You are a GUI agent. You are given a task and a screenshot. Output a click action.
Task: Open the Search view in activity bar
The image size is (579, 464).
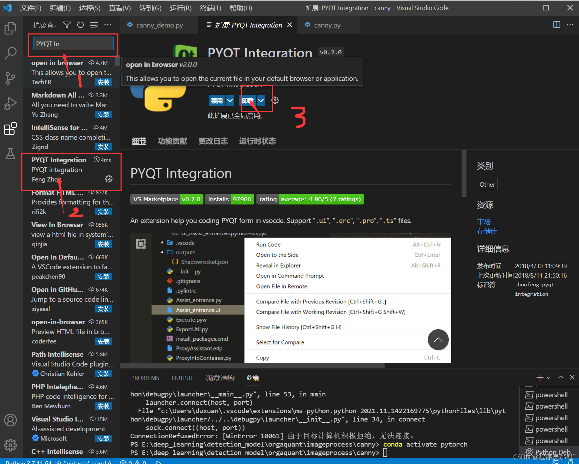tap(10, 53)
